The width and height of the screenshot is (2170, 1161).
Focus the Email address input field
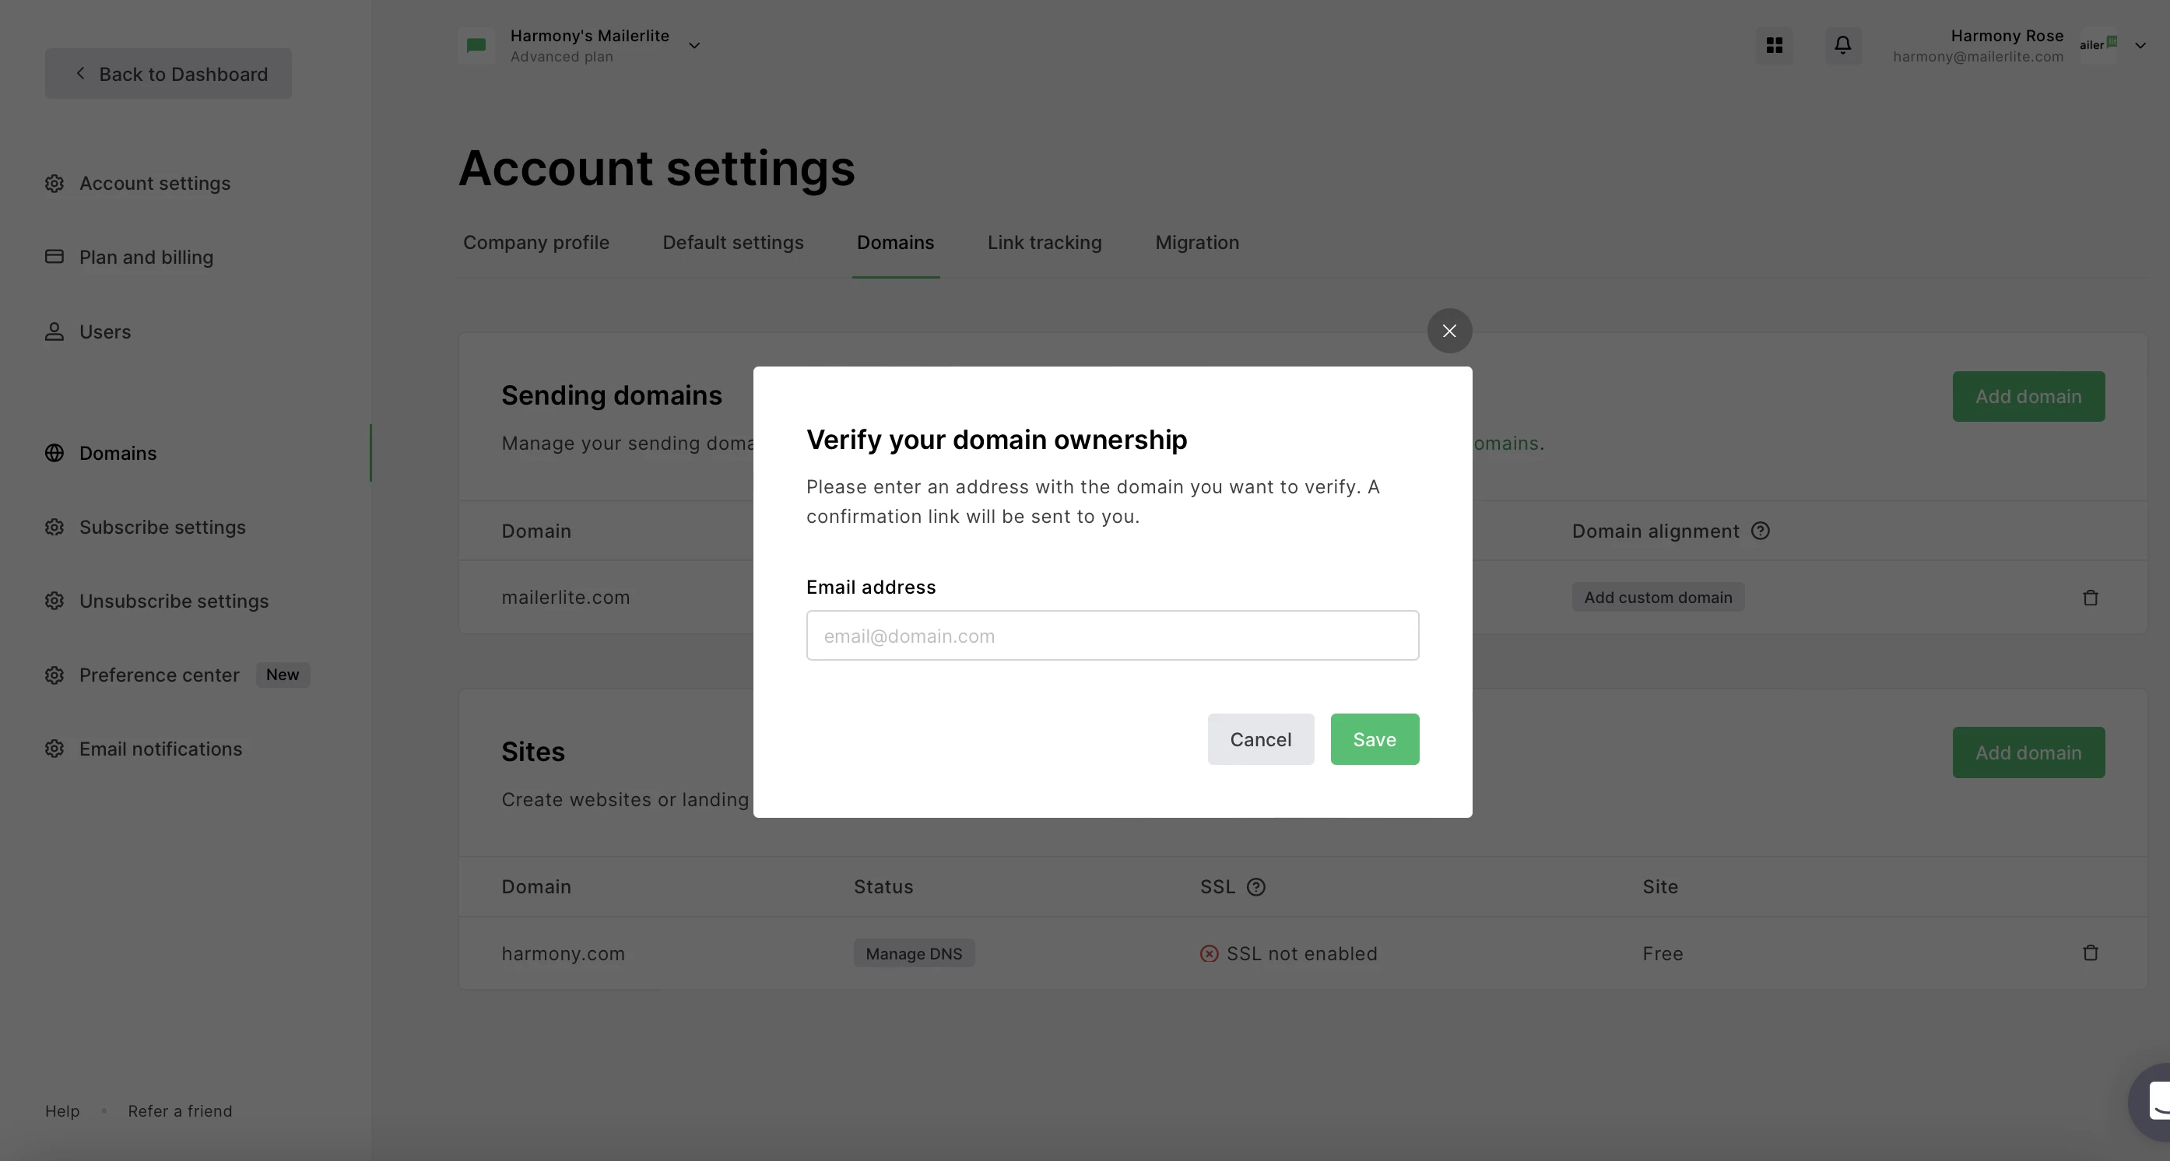coord(1112,636)
